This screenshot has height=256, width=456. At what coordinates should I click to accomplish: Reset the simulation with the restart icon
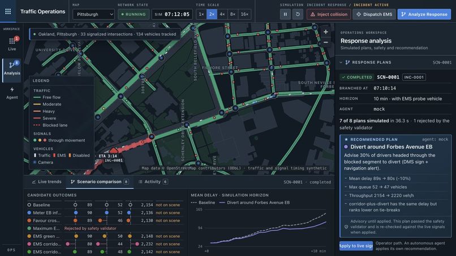[298, 14]
